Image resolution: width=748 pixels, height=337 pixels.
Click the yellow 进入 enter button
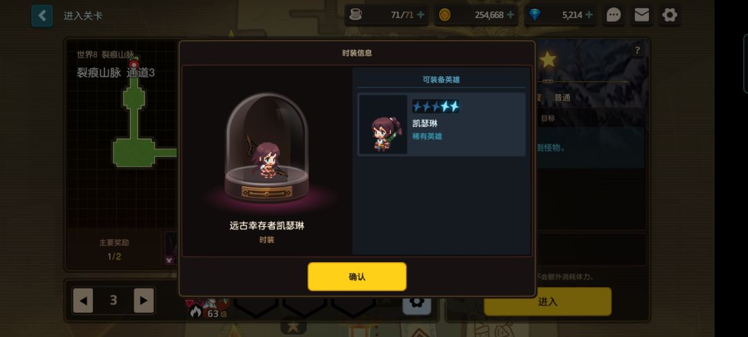click(x=547, y=302)
